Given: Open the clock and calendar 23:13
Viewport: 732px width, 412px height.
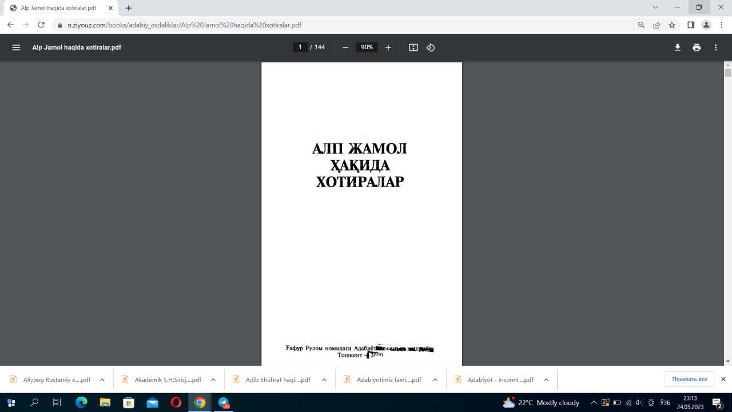Looking at the screenshot, I should click(690, 402).
